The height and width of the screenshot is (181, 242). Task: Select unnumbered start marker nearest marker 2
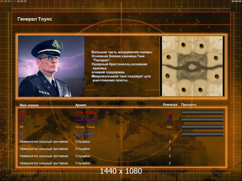pyautogui.click(x=200, y=89)
